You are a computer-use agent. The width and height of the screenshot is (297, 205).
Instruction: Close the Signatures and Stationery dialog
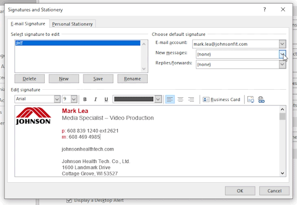pos(283,9)
